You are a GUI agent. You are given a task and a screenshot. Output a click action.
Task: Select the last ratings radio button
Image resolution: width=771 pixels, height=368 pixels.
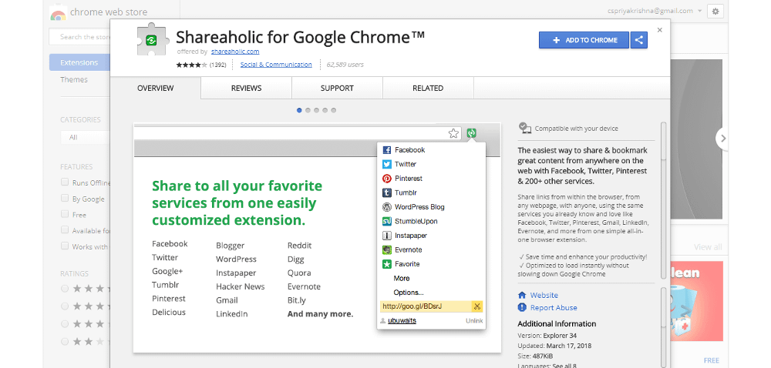coord(65,342)
